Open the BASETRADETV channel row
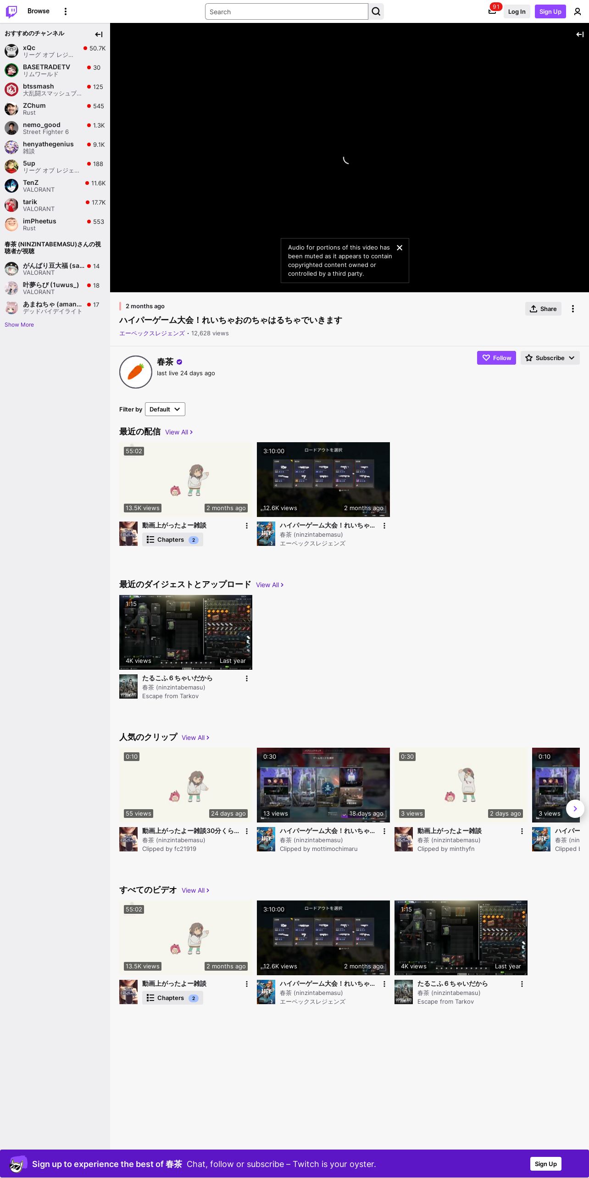This screenshot has width=589, height=1178. (55, 70)
